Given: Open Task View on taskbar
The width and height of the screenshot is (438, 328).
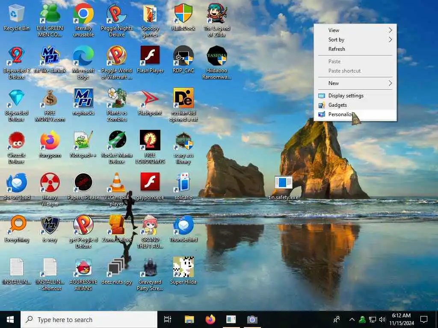Looking at the screenshot, I should click(x=168, y=319).
